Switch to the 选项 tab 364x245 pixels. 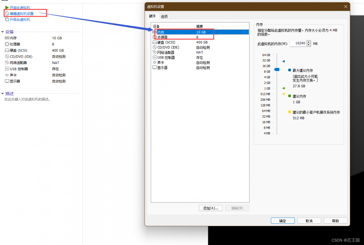164,16
